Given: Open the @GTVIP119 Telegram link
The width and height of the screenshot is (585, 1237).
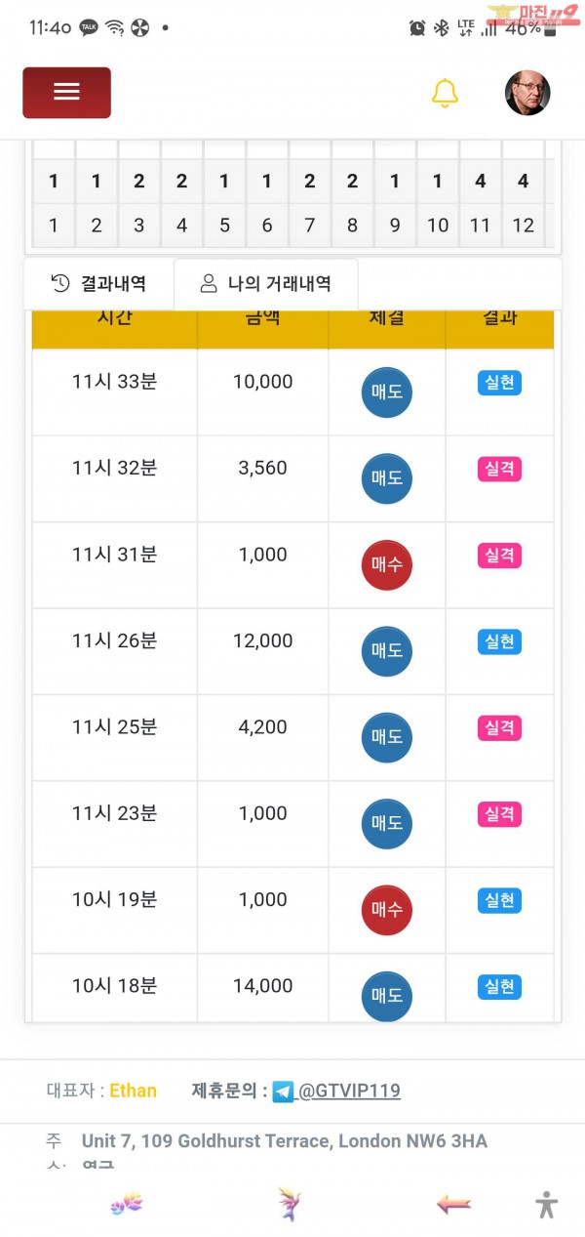Looking at the screenshot, I should 349,1091.
